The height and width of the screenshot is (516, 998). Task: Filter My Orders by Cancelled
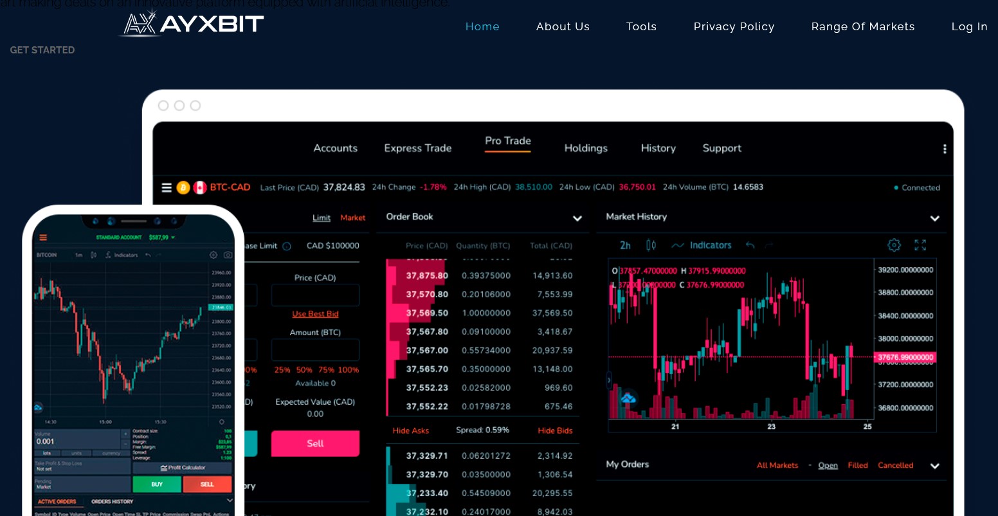[x=896, y=465]
